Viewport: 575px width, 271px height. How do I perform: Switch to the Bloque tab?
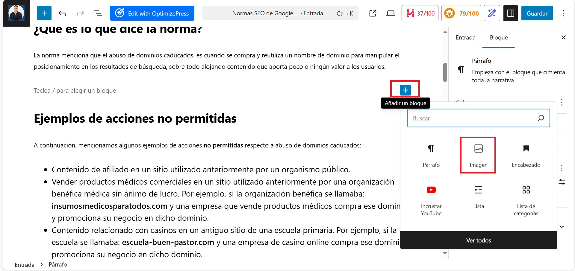coord(499,38)
